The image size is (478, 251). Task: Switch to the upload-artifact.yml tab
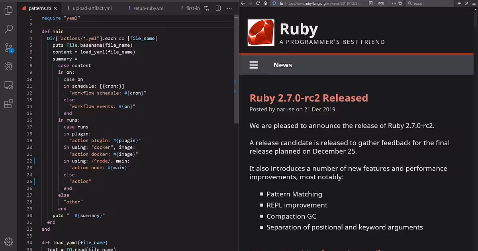click(91, 8)
